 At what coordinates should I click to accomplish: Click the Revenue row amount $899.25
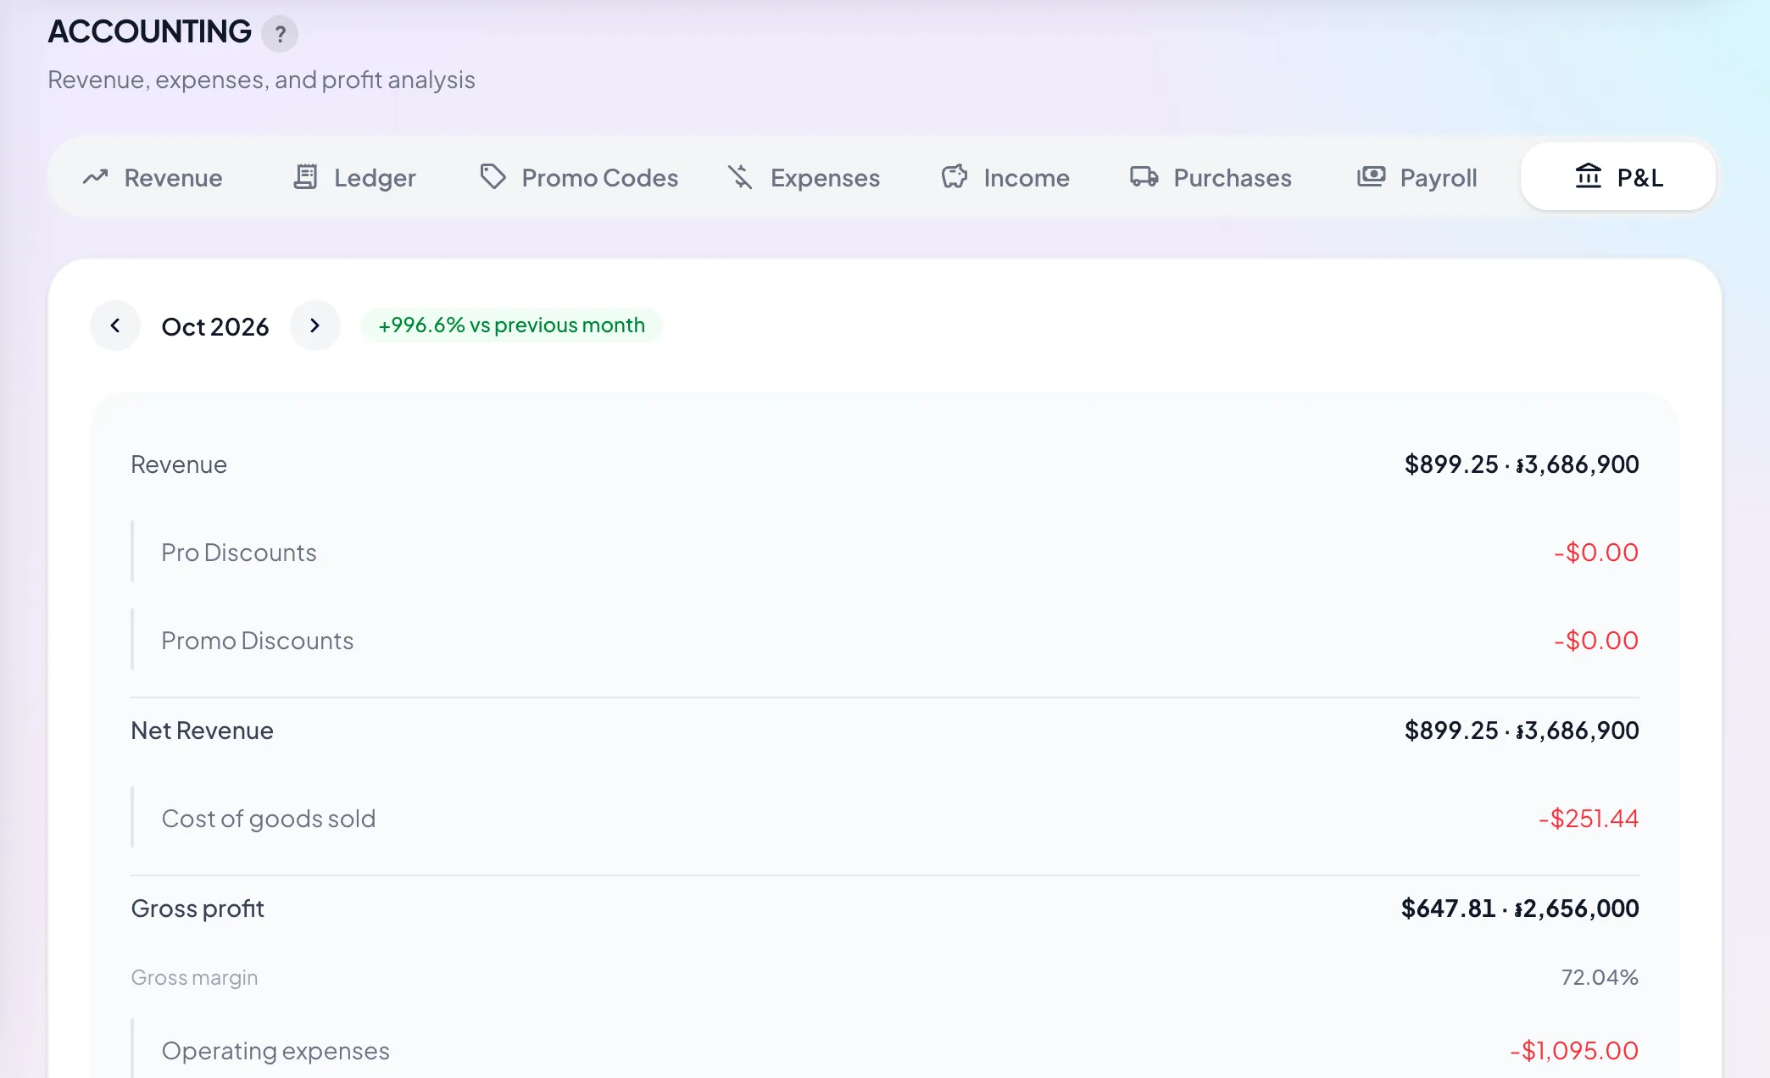[x=1451, y=464]
